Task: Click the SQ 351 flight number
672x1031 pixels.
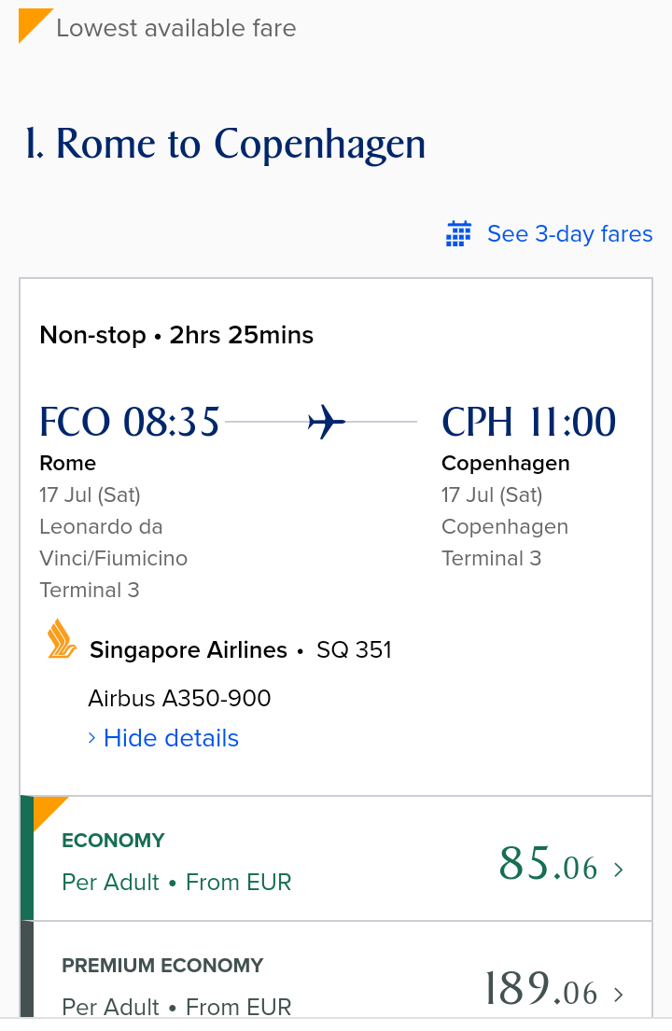Action: point(354,649)
